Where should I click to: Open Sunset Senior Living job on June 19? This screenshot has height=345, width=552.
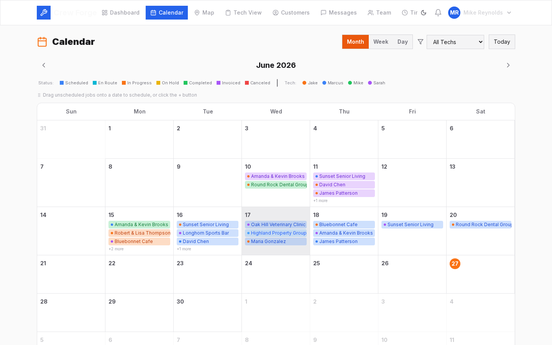(x=412, y=225)
